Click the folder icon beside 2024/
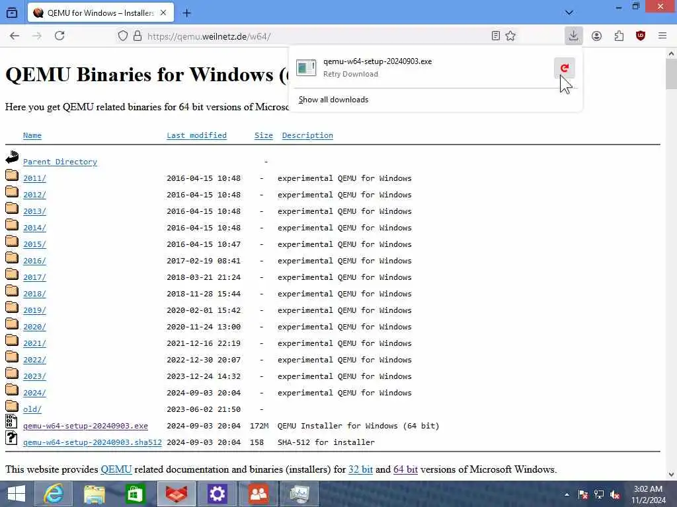Viewport: 677px width, 507px height. pyautogui.click(x=12, y=389)
